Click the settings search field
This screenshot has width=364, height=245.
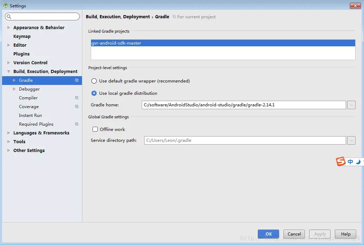tap(42, 16)
